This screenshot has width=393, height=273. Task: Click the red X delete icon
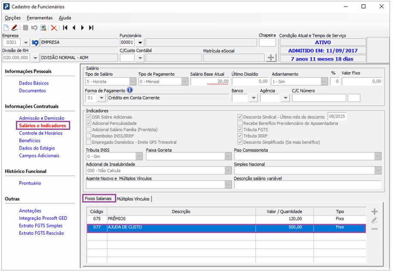point(54,28)
